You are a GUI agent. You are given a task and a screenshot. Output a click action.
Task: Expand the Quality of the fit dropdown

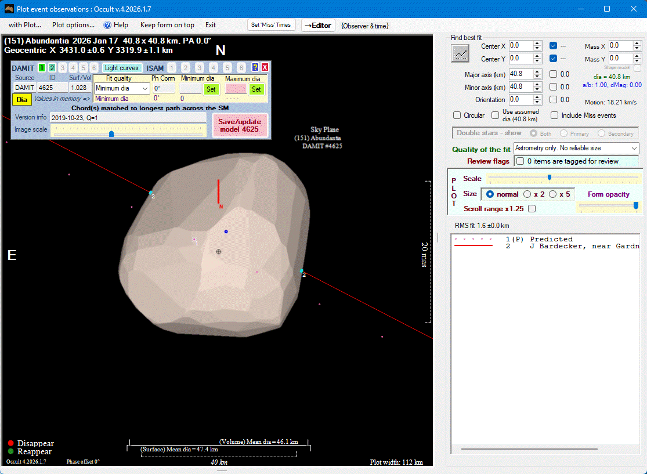tap(576, 149)
